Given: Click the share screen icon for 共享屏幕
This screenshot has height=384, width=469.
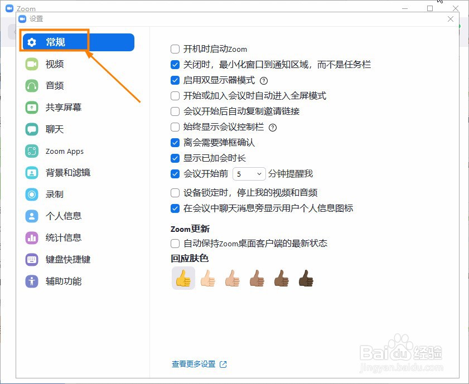Looking at the screenshot, I should 32,108.
